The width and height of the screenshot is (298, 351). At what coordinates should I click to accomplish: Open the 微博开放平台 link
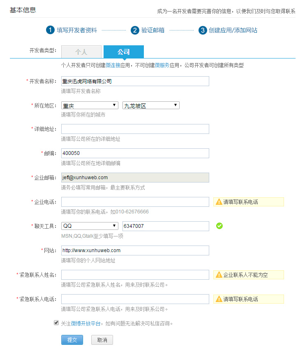click(85, 323)
